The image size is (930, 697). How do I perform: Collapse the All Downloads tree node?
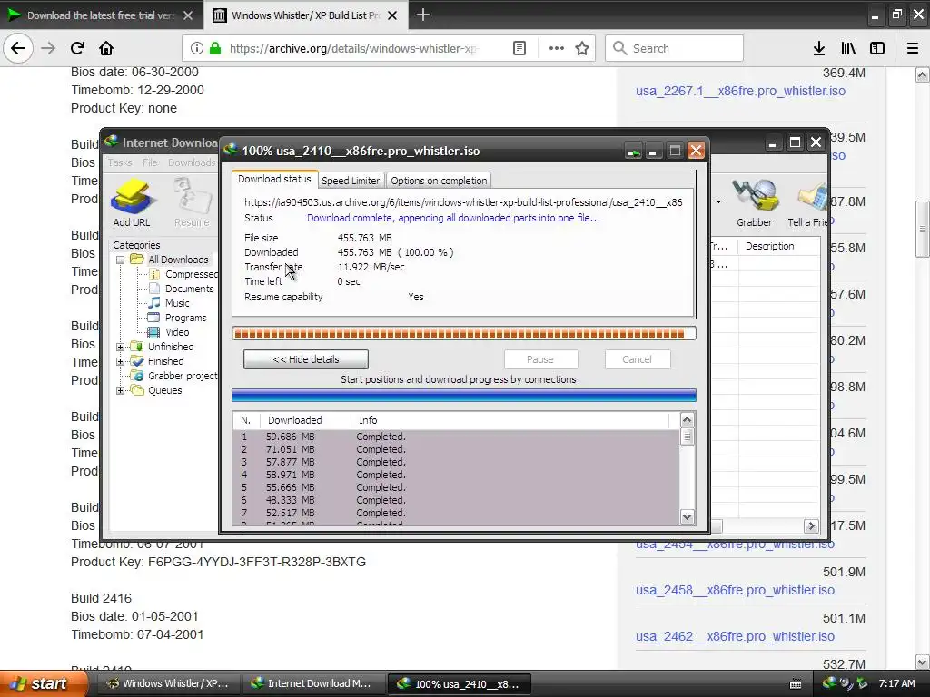coord(121,260)
